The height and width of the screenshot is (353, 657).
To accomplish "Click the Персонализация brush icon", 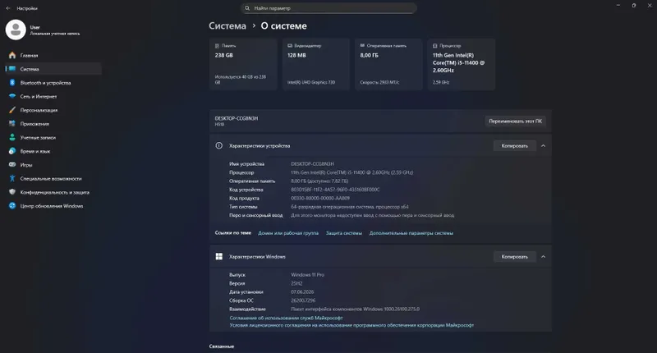I will pos(12,110).
